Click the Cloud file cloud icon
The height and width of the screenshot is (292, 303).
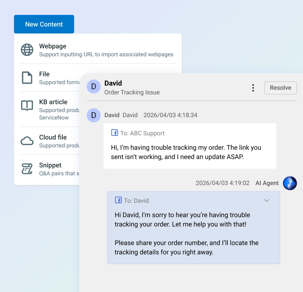coord(27,140)
